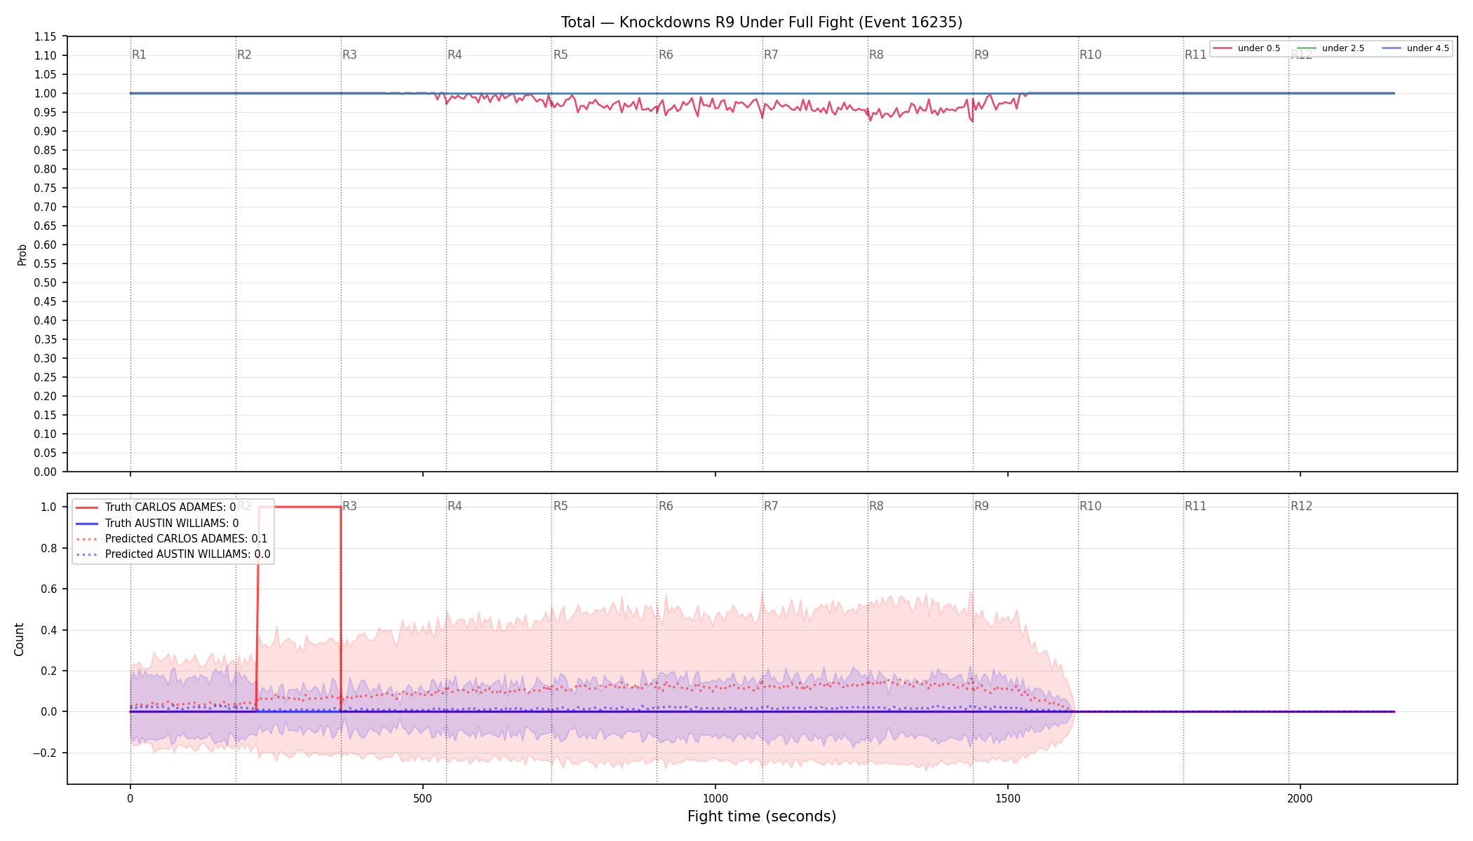Click the x-axis tick label 1500
1473x841 pixels.
[x=1008, y=798]
